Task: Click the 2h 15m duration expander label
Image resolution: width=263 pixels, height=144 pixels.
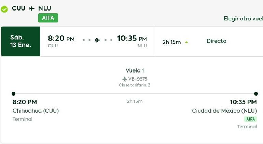Action: click(171, 42)
